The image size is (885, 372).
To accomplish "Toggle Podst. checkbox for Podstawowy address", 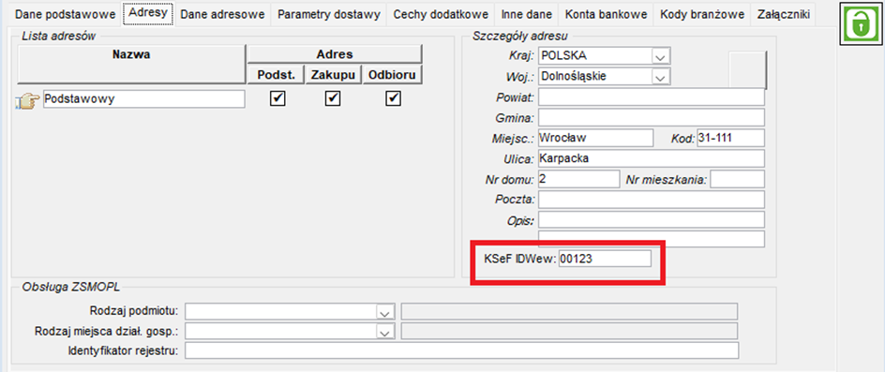I will [277, 98].
